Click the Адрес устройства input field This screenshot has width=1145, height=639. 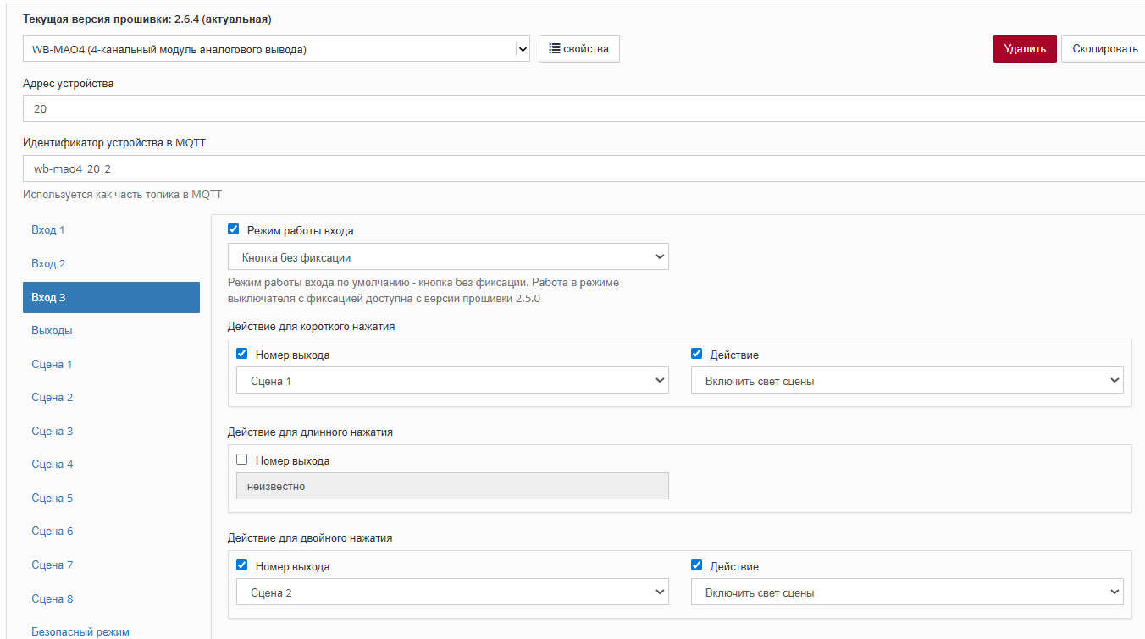pyautogui.click(x=584, y=109)
